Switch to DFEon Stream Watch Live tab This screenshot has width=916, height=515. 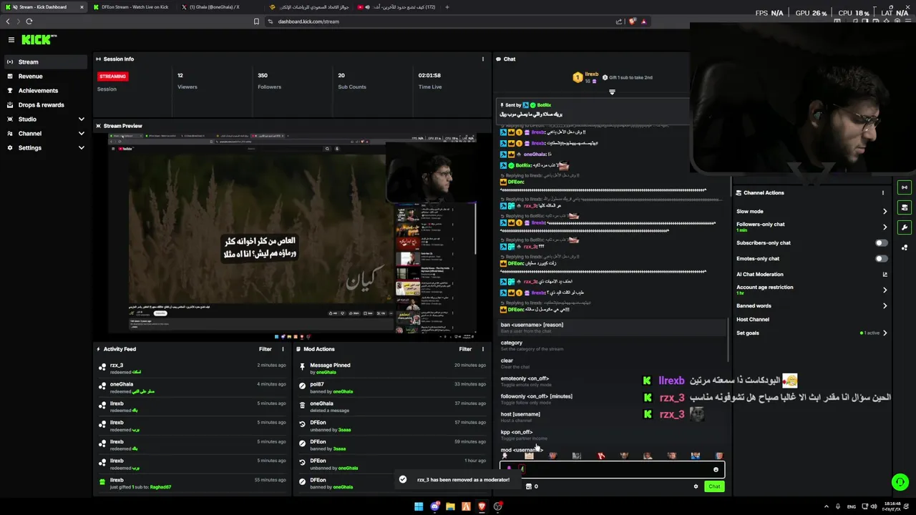point(132,7)
